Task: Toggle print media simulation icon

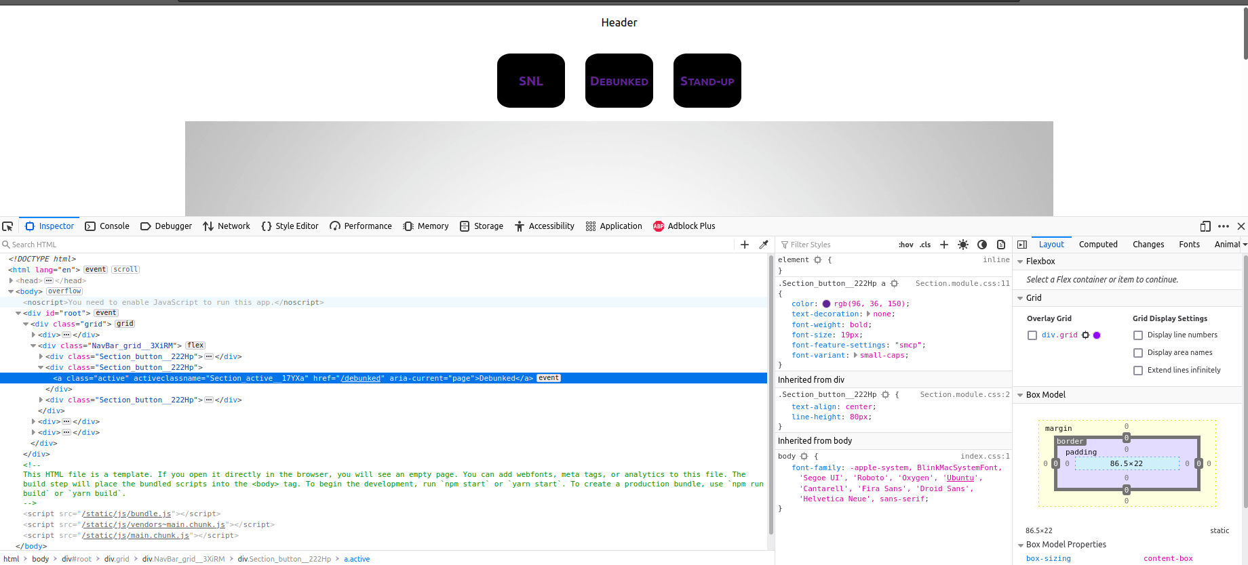Action: [x=1001, y=245]
